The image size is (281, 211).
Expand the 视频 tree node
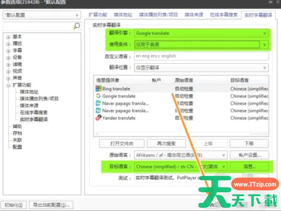[8, 72]
